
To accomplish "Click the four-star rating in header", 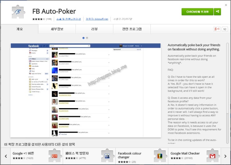I will click(39, 19).
